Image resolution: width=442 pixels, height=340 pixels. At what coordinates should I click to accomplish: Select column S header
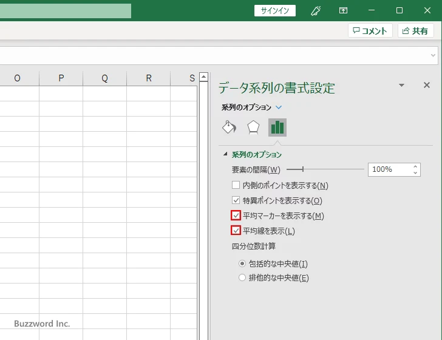[x=184, y=78]
